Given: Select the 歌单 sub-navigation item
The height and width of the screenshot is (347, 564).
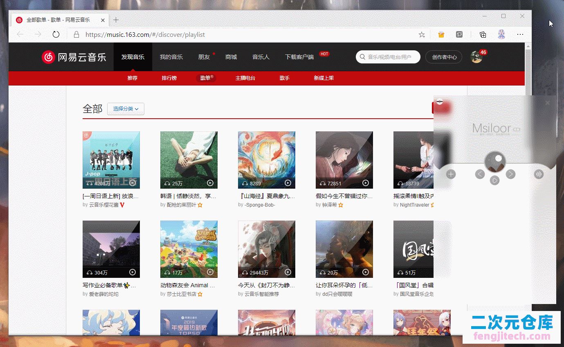Looking at the screenshot, I should point(206,78).
